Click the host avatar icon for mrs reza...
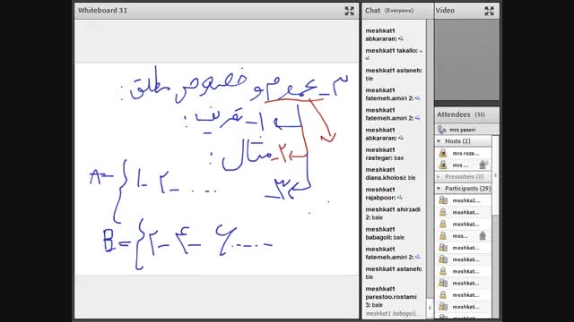 click(x=443, y=153)
